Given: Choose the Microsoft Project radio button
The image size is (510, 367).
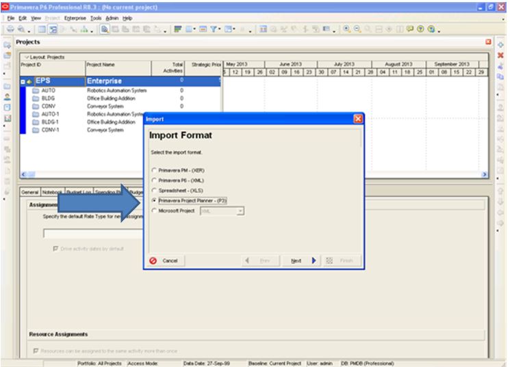Looking at the screenshot, I should tap(154, 212).
